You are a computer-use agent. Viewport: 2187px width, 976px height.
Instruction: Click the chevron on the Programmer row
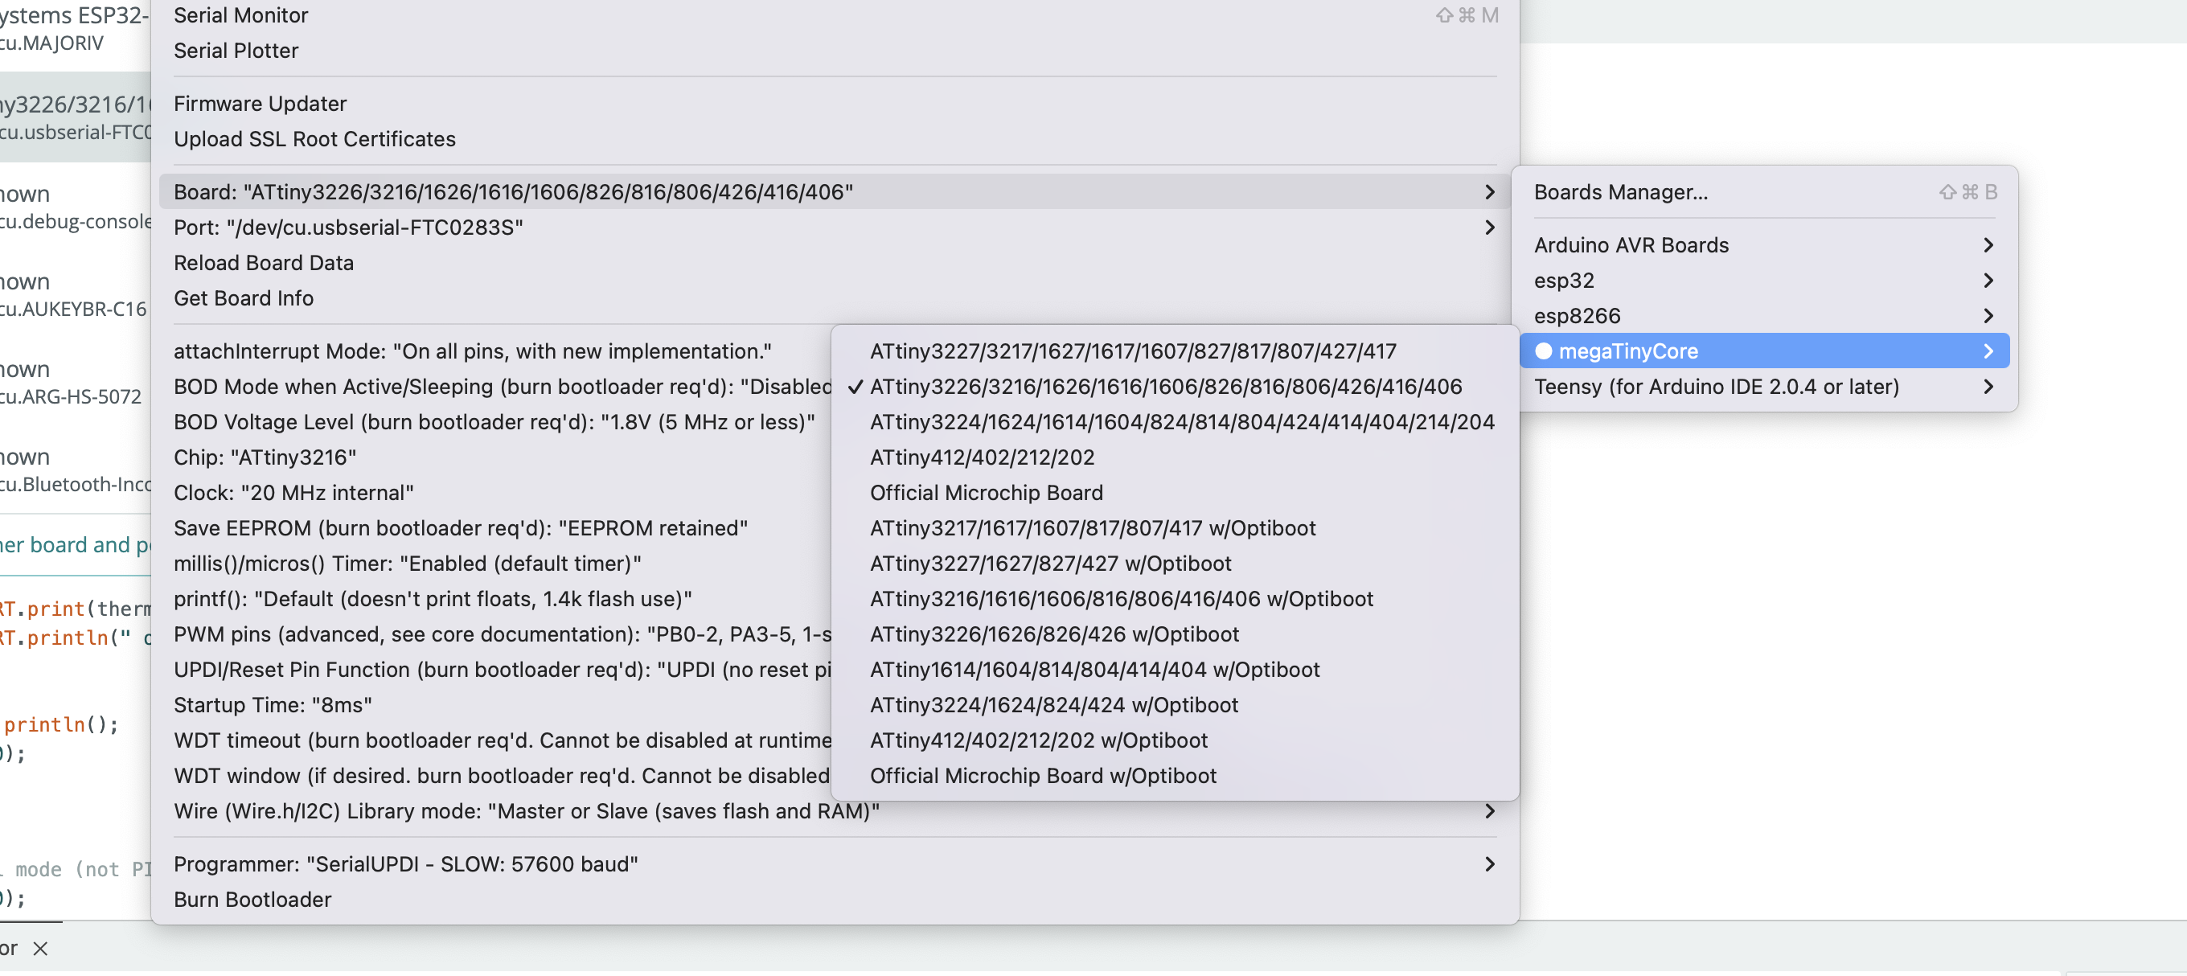[1489, 864]
